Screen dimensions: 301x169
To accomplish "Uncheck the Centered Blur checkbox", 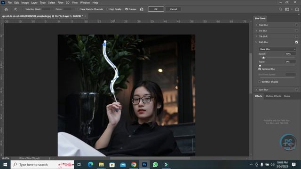I will [x=260, y=69].
